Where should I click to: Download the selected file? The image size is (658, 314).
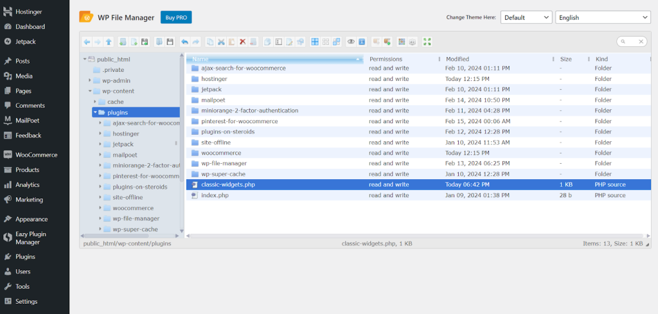click(x=170, y=42)
